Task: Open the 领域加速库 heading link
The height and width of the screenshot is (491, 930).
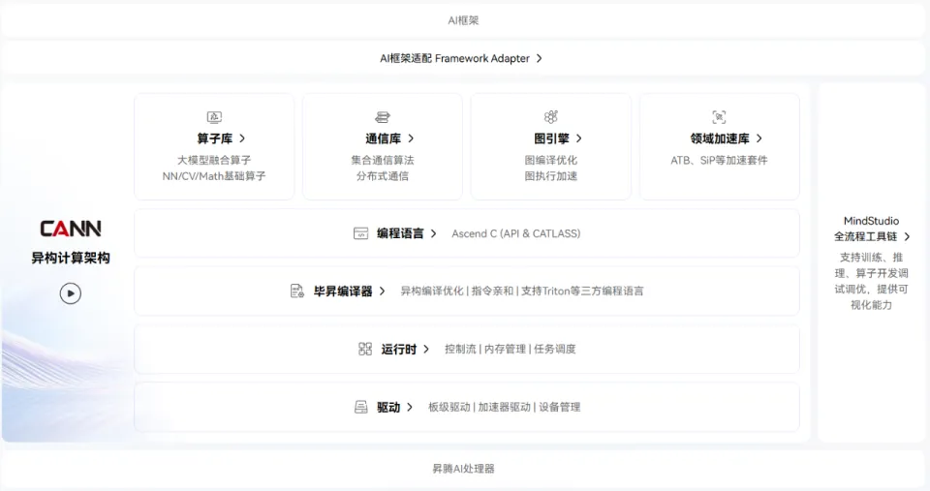Action: (719, 138)
